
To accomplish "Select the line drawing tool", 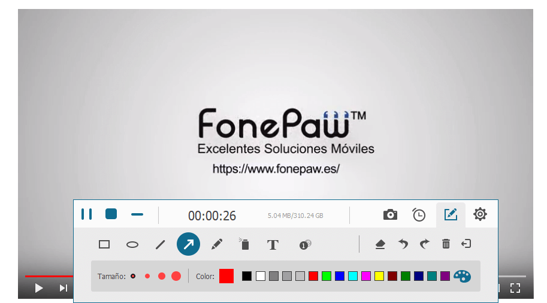I will [x=160, y=244].
